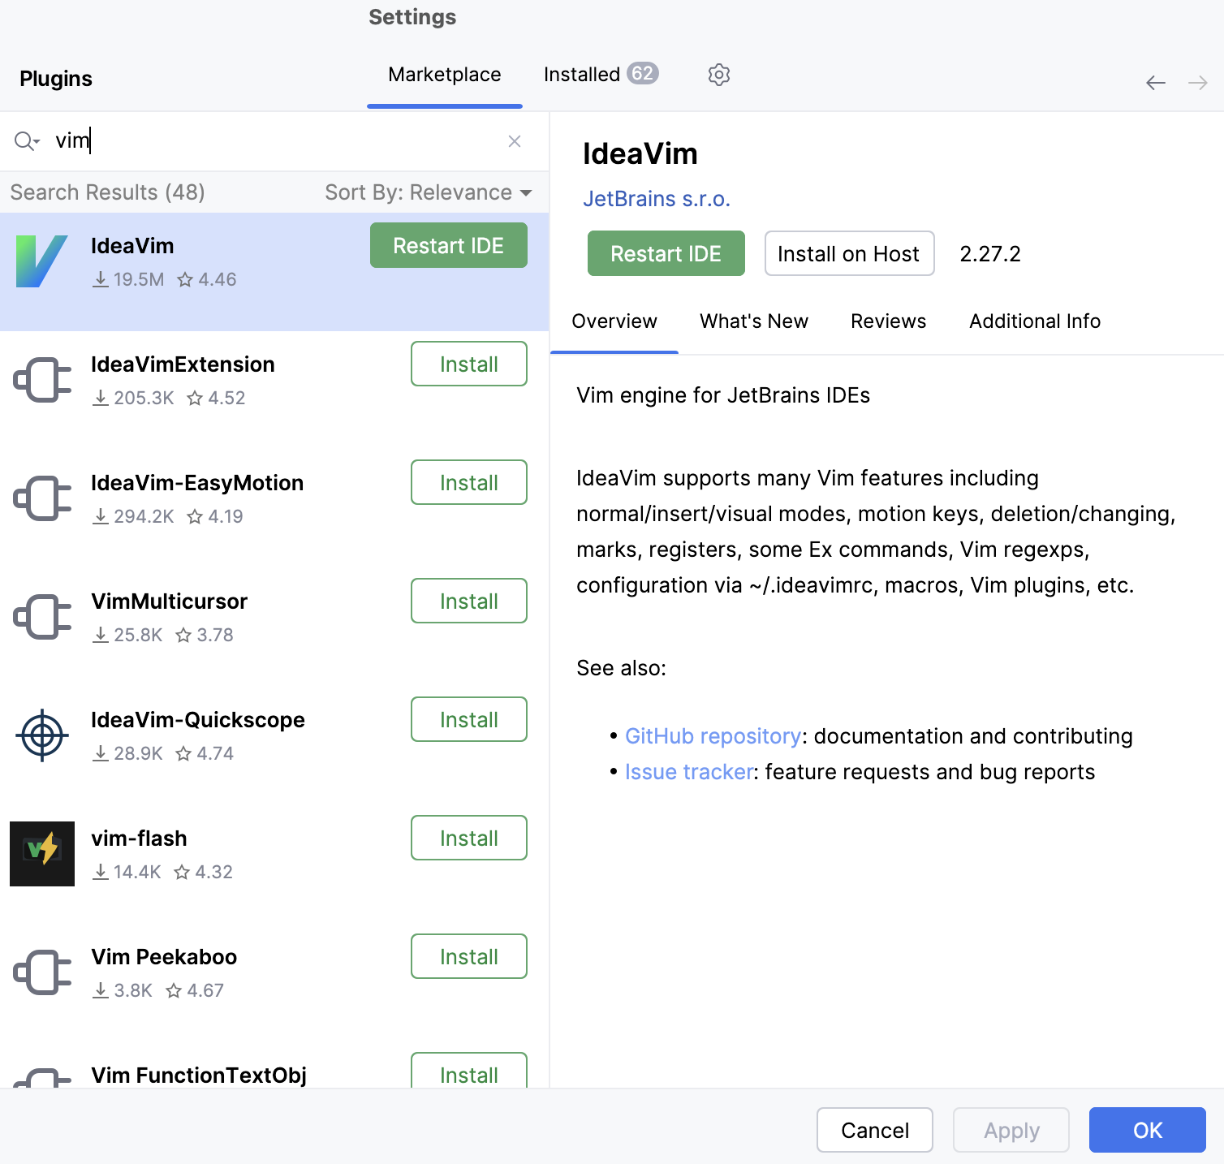Click the IdeaVim-EasyMotion plug icon

pos(42,498)
